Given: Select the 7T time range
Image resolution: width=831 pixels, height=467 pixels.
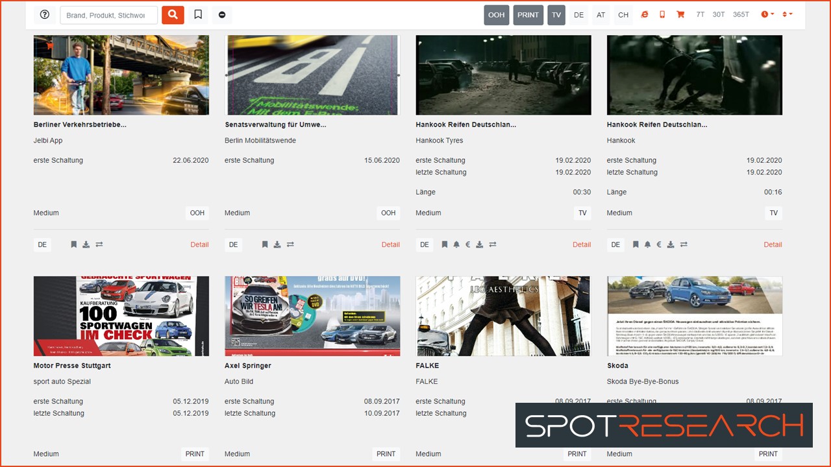Looking at the screenshot, I should 700,14.
